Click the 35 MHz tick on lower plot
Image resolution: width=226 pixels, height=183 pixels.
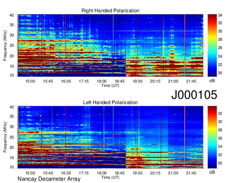tap(12, 116)
